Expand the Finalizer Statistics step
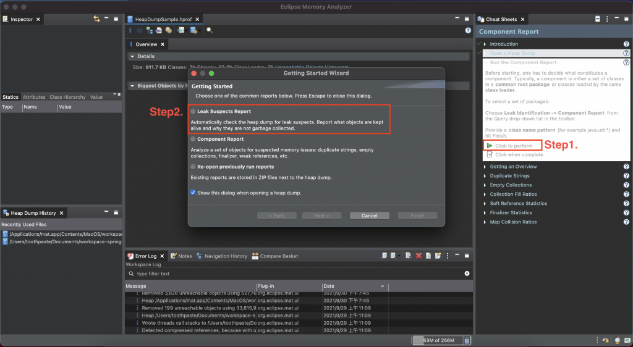Image resolution: width=633 pixels, height=347 pixels. click(485, 212)
